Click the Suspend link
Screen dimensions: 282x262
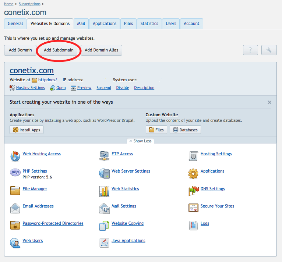(x=104, y=88)
